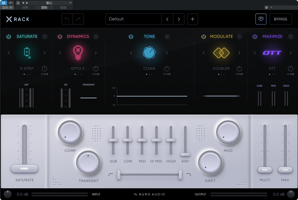
Task: Click the DRIFT knob
Action: click(x=210, y=163)
